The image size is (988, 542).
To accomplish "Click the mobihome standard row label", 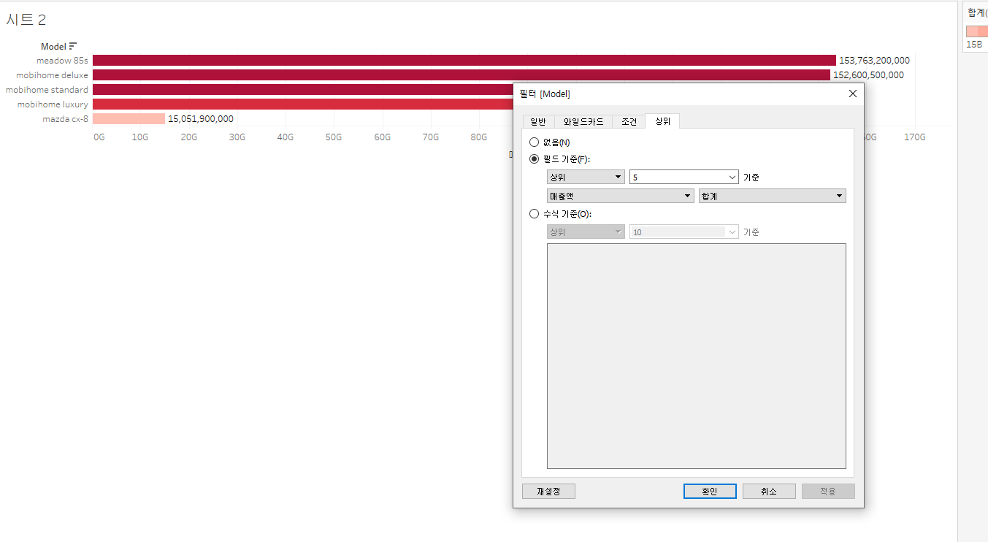I will [x=47, y=90].
